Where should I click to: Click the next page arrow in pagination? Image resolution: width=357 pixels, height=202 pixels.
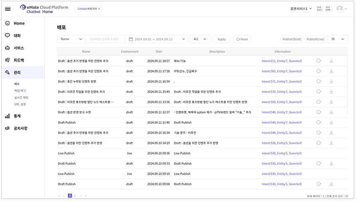coord(80,195)
